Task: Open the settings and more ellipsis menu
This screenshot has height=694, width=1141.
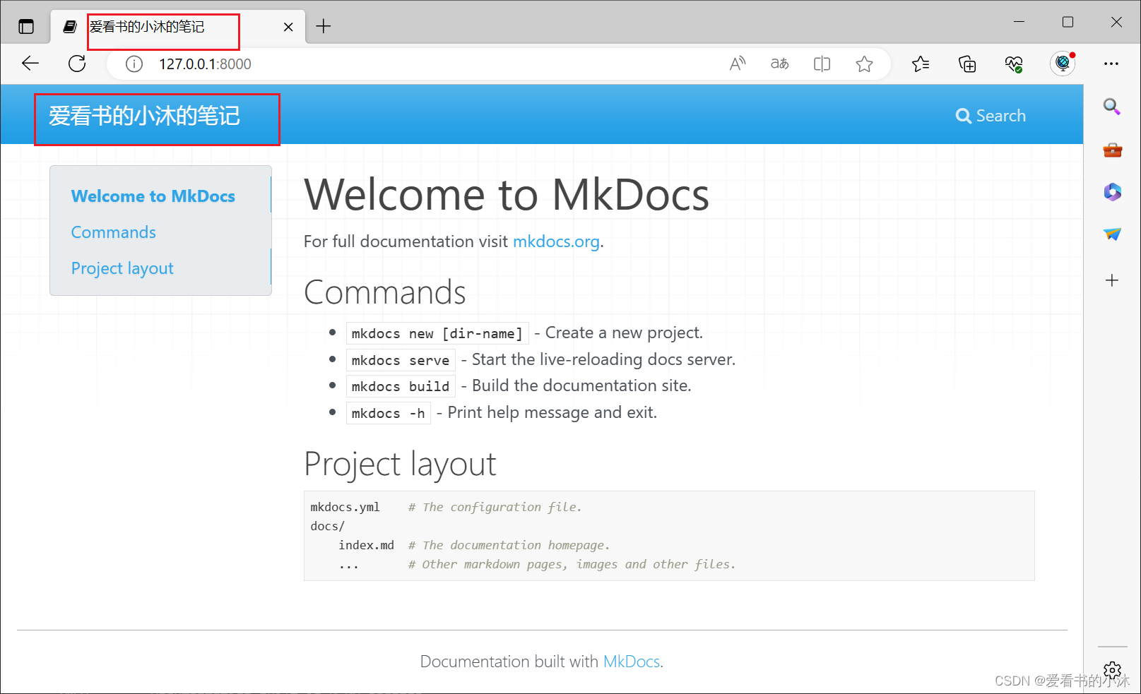Action: coord(1111,64)
